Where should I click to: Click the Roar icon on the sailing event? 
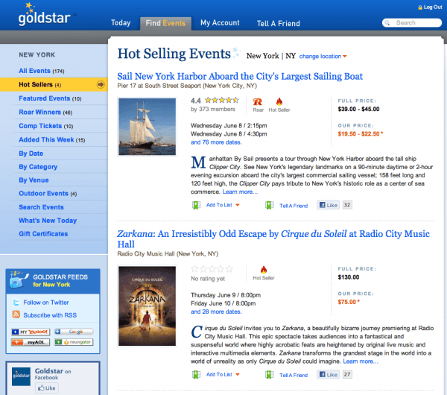pyautogui.click(x=258, y=102)
